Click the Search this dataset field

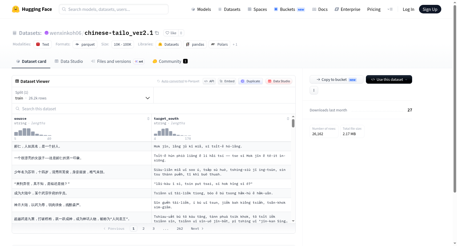tap(154, 109)
